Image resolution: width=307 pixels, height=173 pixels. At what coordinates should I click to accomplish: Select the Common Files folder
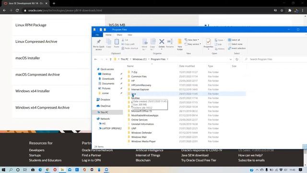(139, 76)
